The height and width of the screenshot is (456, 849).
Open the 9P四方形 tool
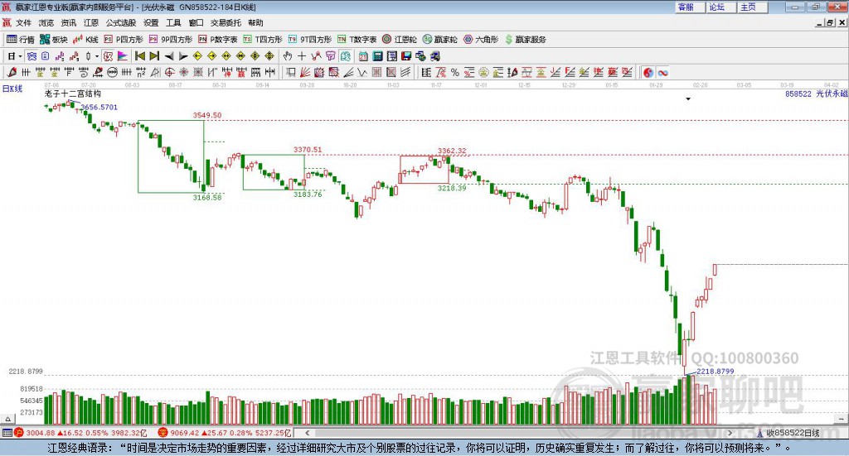[171, 40]
